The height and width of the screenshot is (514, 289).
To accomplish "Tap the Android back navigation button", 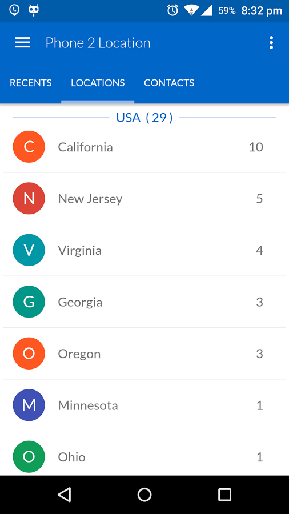I will coord(64,495).
